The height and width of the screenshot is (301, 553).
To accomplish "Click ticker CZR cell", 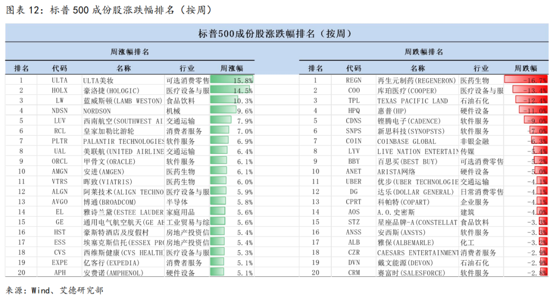I will [x=353, y=253].
